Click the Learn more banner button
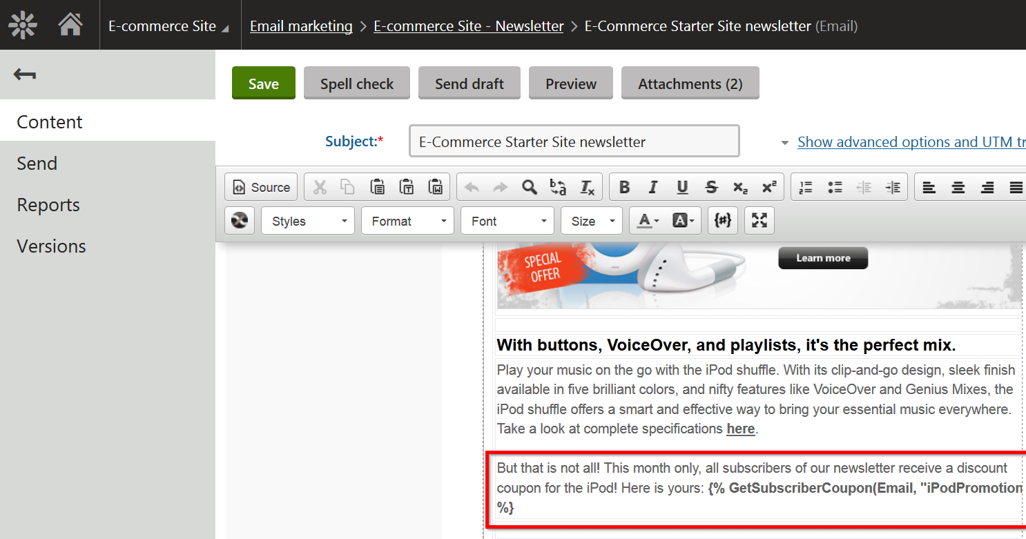The image size is (1026, 539). tap(823, 258)
